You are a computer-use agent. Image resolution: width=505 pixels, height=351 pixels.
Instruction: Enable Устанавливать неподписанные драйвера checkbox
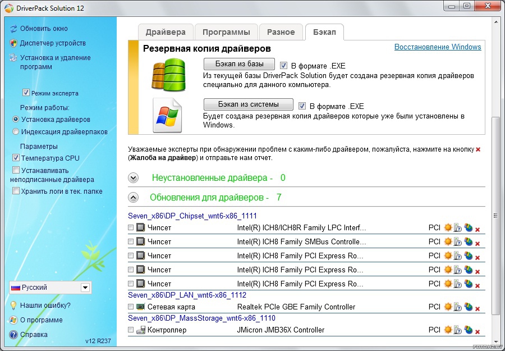[x=16, y=170]
